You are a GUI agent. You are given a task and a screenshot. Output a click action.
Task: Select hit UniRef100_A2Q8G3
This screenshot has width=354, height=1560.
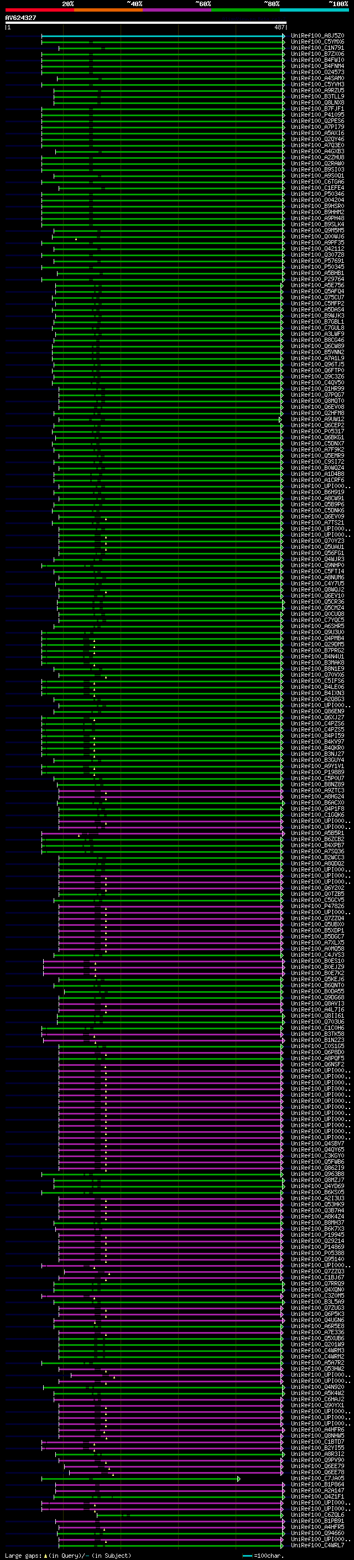click(x=317, y=699)
